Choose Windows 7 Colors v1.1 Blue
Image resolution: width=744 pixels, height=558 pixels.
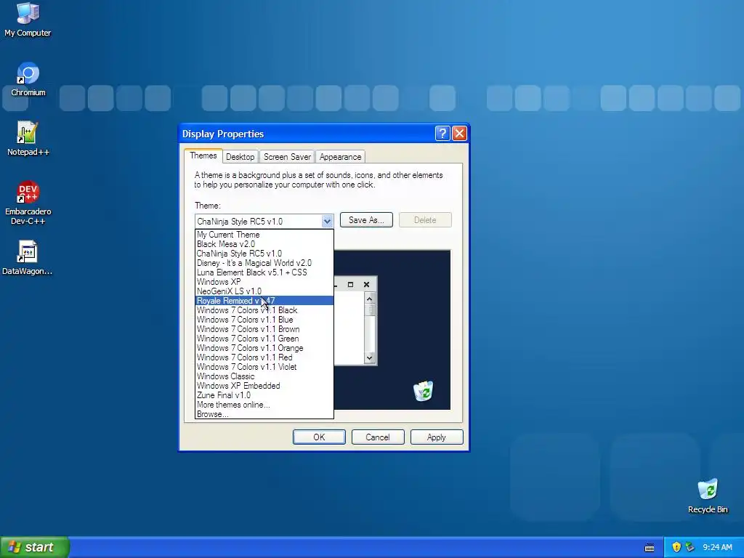coord(264,320)
